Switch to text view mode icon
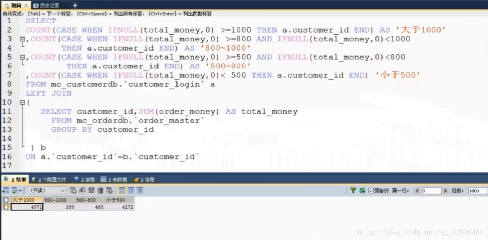Viewport: 488px width, 240px height. coord(140,190)
